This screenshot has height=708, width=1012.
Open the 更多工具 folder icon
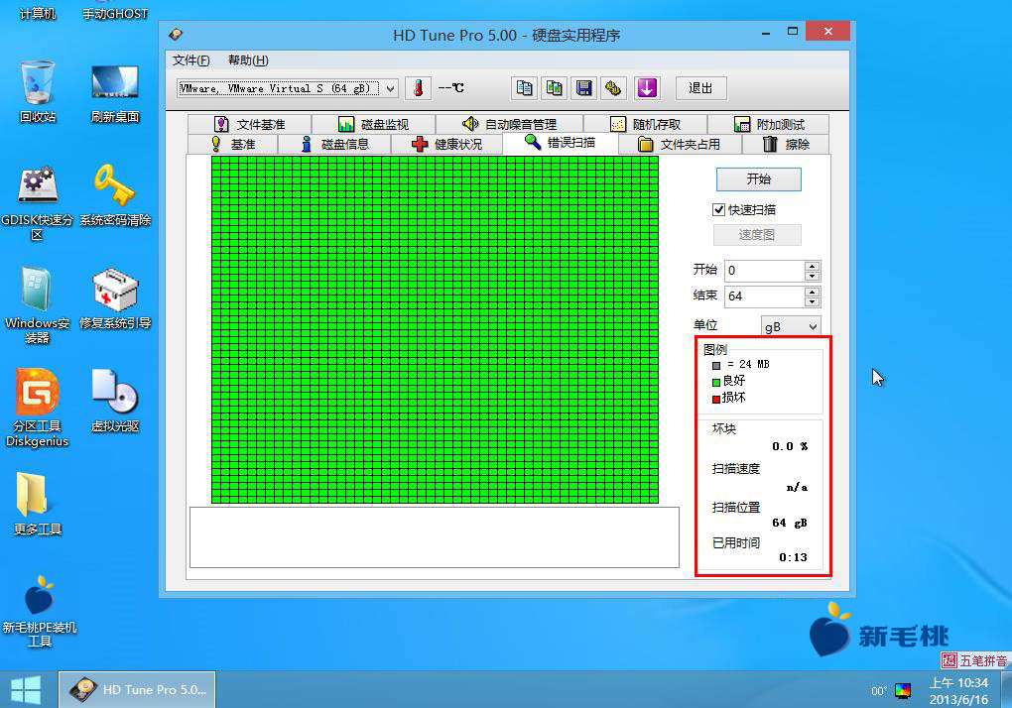coord(38,504)
